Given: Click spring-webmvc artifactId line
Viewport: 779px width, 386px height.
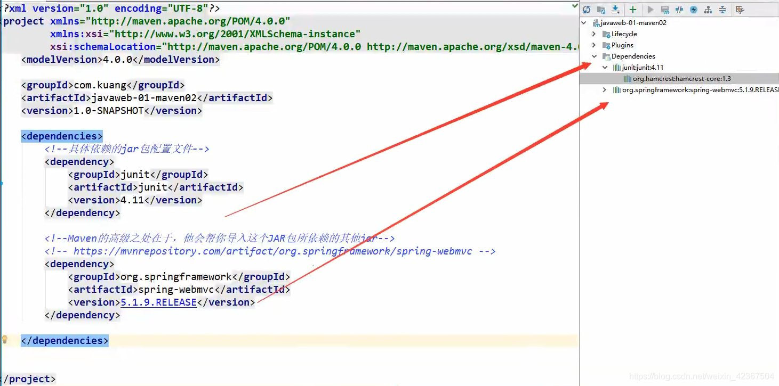Looking at the screenshot, I should [x=179, y=290].
